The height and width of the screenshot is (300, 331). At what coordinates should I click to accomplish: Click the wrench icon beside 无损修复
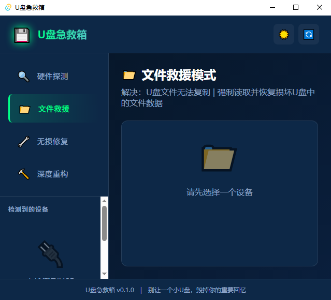24,141
